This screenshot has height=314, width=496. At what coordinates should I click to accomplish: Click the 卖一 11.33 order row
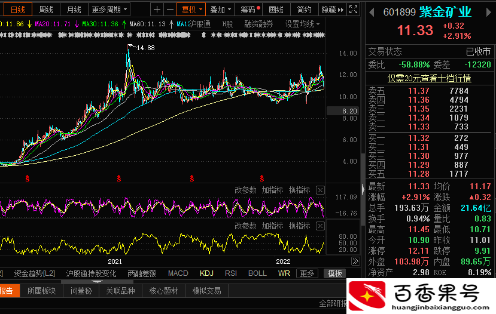[x=430, y=127]
